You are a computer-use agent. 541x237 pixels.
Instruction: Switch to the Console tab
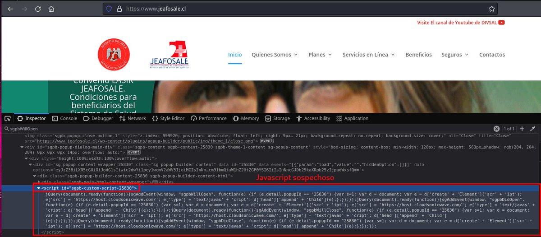tap(64, 118)
